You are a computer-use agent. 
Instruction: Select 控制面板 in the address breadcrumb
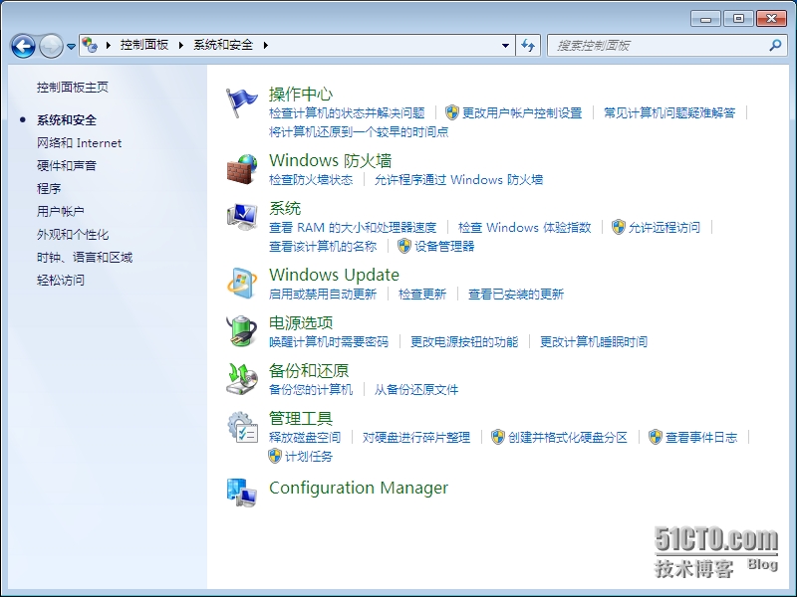(144, 45)
